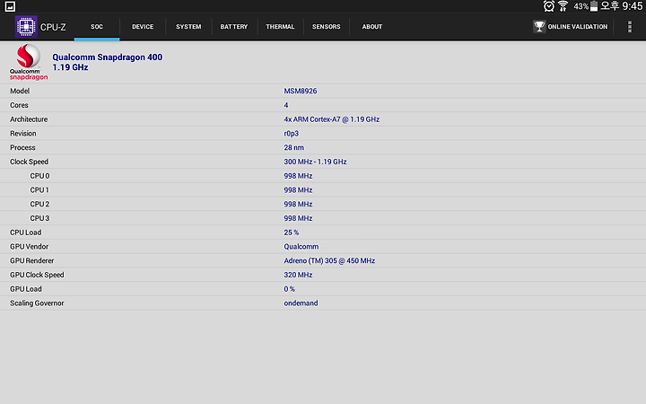646x404 pixels.
Task: Click the ONLINE VALIDATION button
Action: [x=571, y=27]
